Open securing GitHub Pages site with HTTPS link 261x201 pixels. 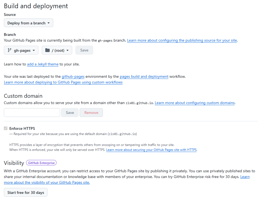151,150
